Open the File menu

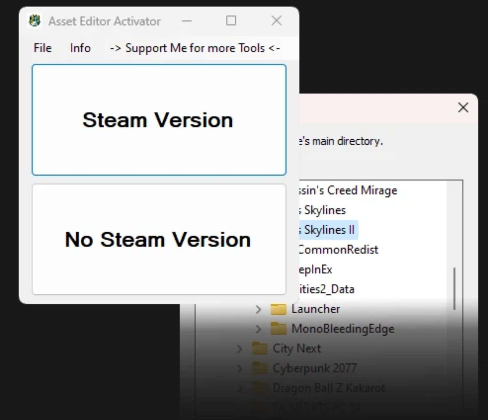click(42, 48)
